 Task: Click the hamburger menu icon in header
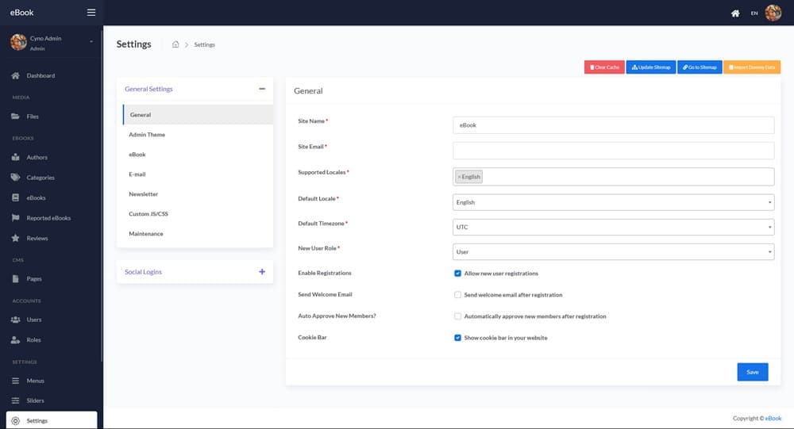[x=91, y=13]
